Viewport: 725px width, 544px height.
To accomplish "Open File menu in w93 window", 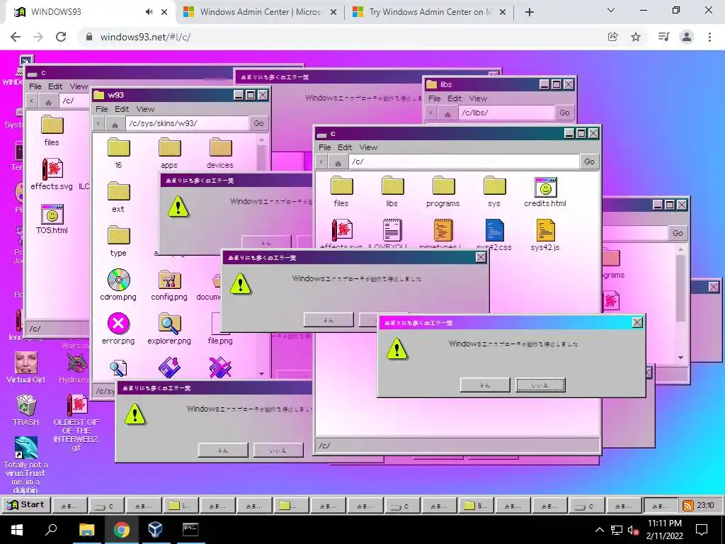I will [x=101, y=109].
